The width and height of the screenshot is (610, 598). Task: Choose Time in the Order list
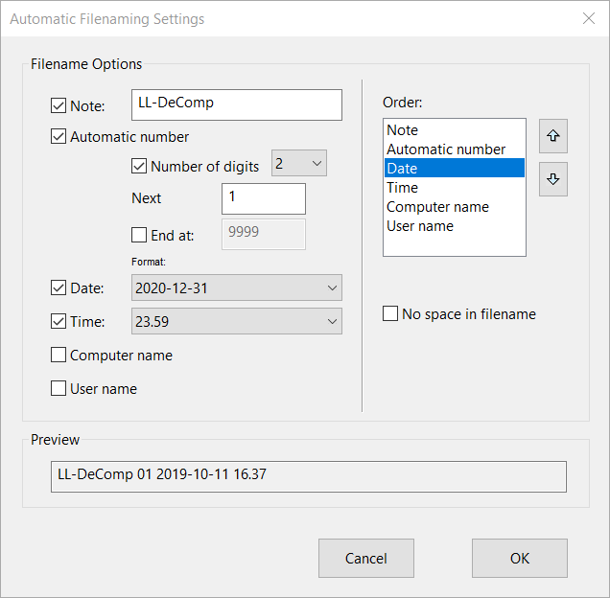click(x=403, y=188)
